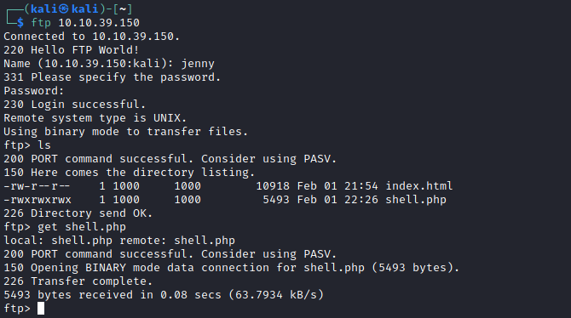Click the '230 Login successful.' line
571x318 pixels.
point(75,105)
